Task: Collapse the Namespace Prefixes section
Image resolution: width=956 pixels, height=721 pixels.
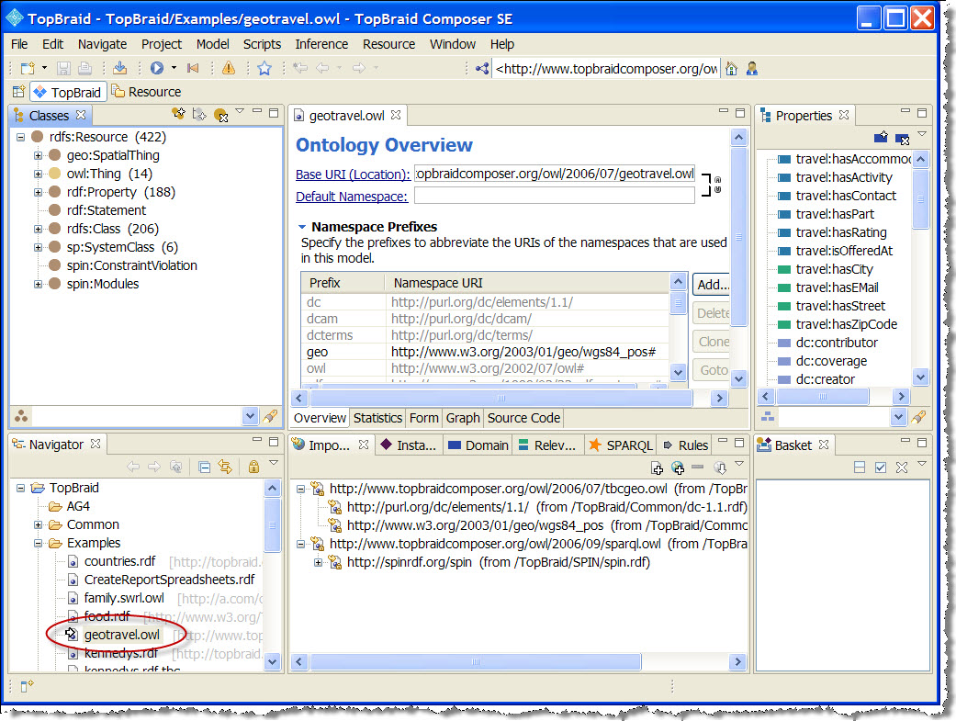Action: tap(301, 227)
